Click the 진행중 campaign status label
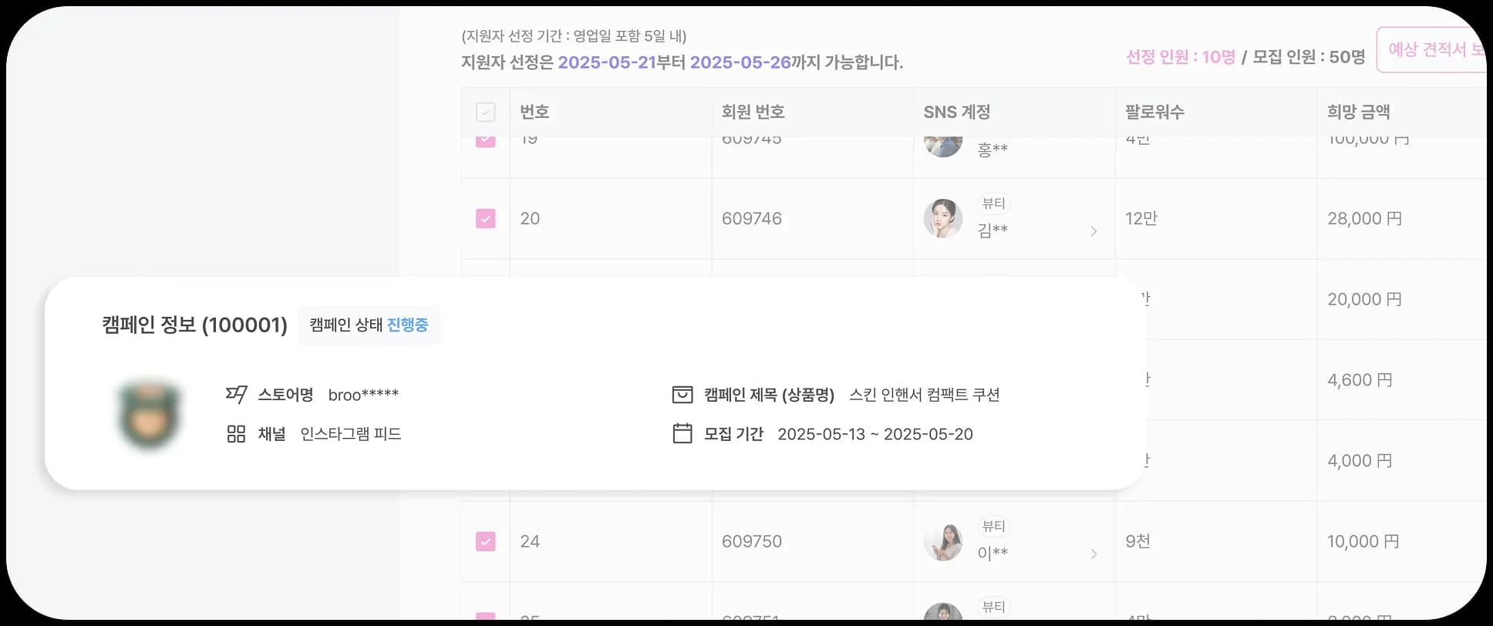This screenshot has width=1493, height=626. 407,325
